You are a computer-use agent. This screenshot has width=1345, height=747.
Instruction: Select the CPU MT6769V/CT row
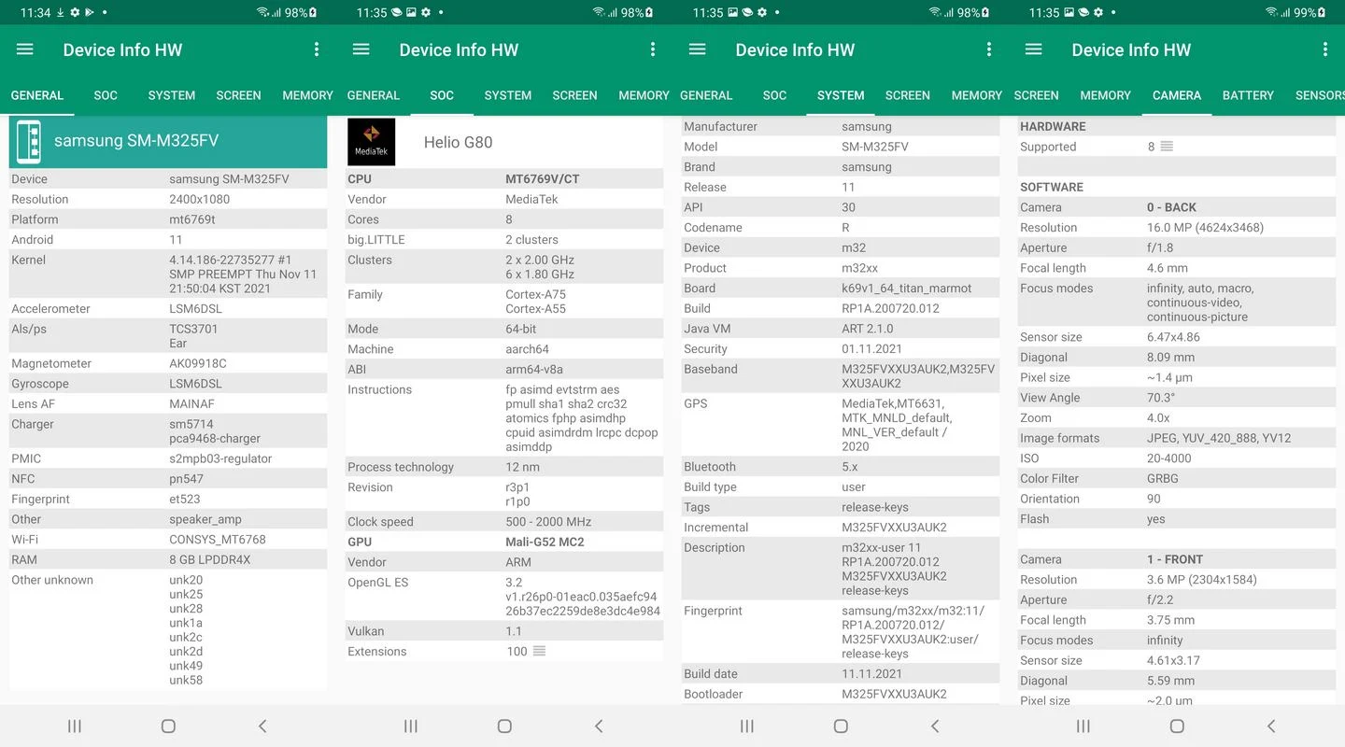(504, 178)
